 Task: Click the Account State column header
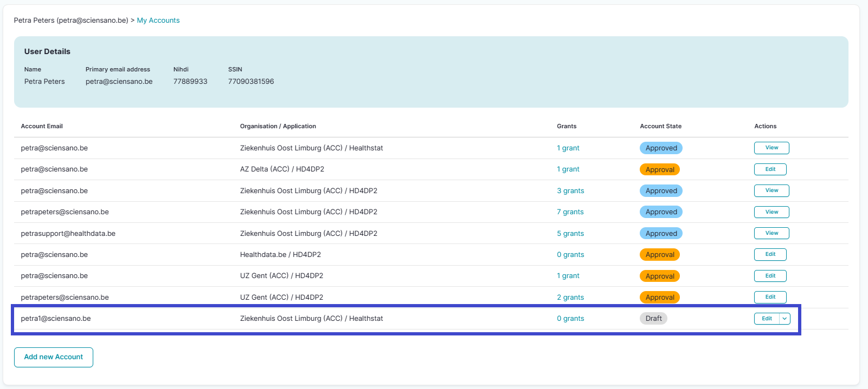(x=660, y=126)
